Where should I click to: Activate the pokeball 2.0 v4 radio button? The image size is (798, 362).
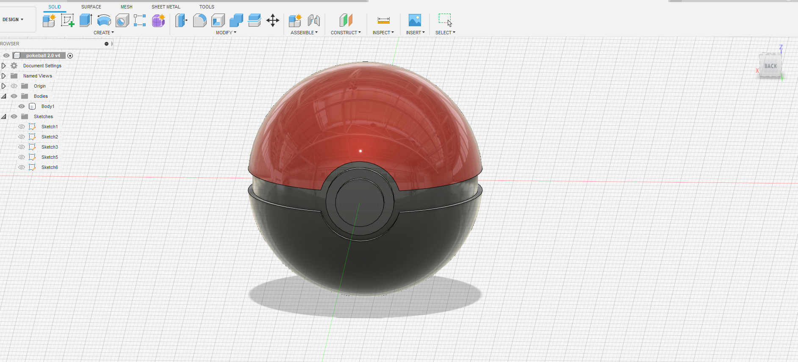70,55
